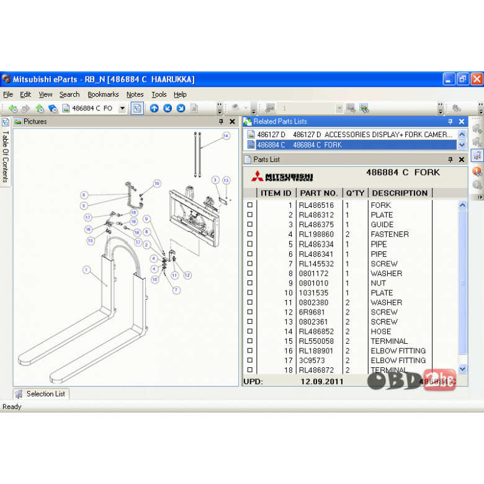Click the orange globe search icon on right sidebar
This screenshot has height=484, width=484.
pyautogui.click(x=477, y=171)
